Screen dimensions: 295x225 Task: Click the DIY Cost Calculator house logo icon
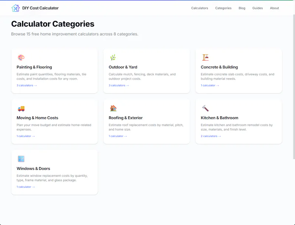pyautogui.click(x=15, y=8)
